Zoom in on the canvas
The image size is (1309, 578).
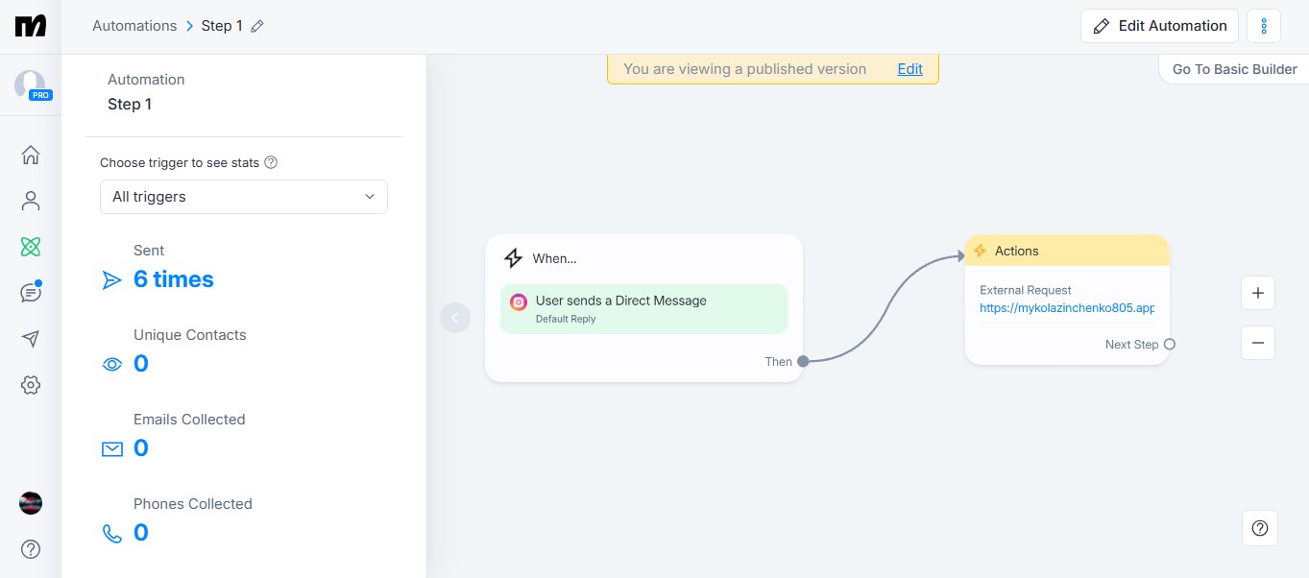pyautogui.click(x=1258, y=293)
